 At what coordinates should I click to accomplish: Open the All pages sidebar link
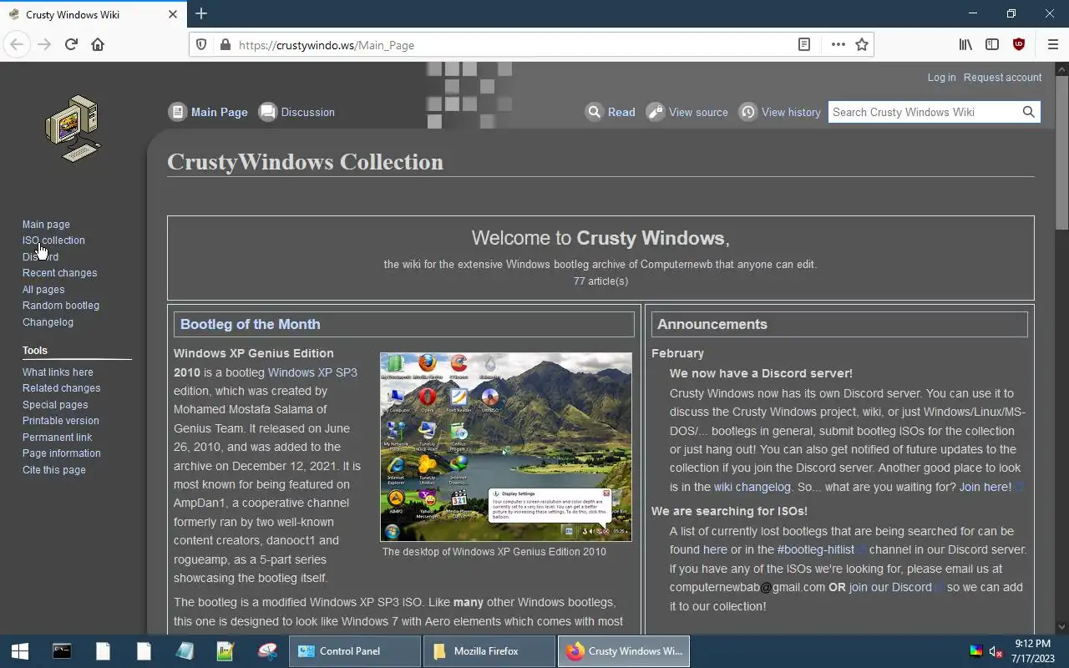pos(43,290)
